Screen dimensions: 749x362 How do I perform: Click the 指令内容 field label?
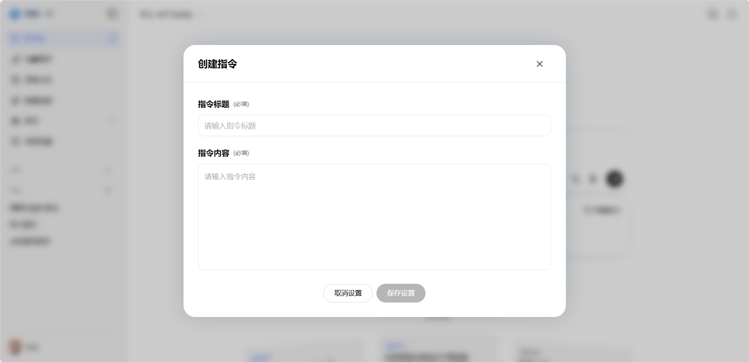click(x=213, y=153)
